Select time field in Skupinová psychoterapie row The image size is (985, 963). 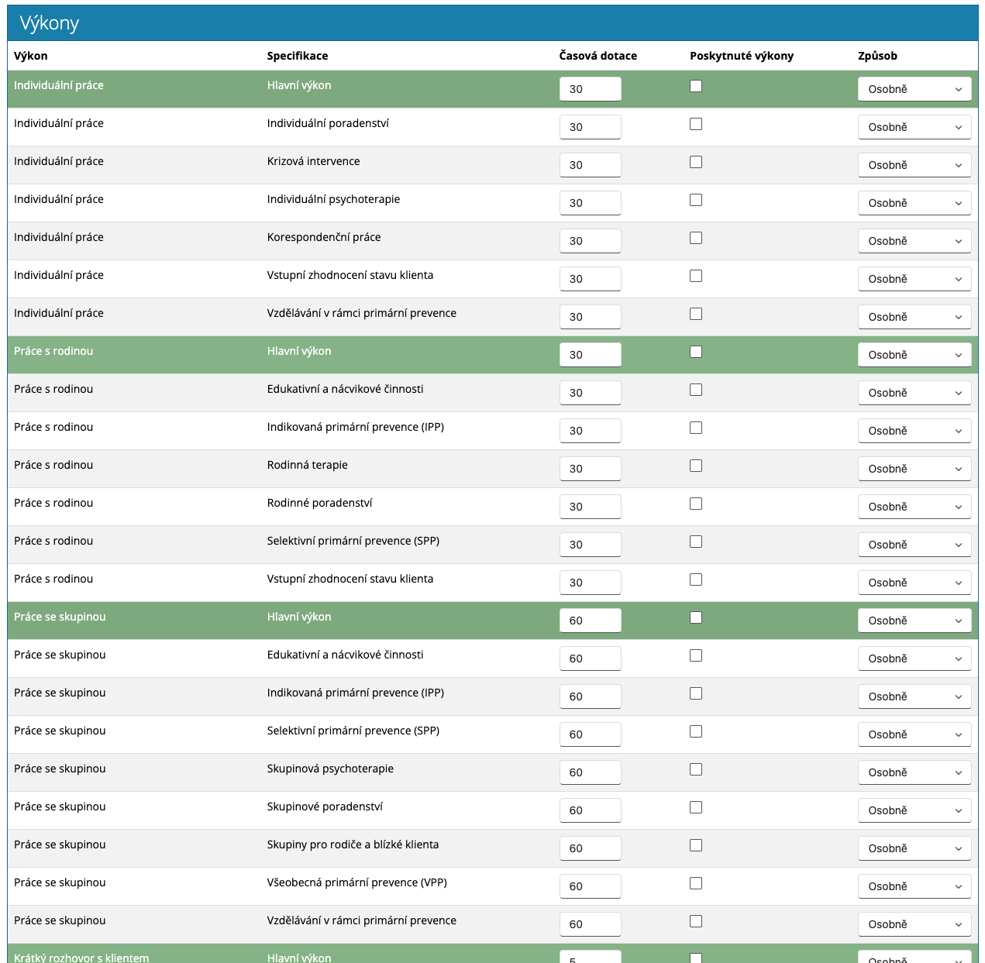(x=591, y=772)
